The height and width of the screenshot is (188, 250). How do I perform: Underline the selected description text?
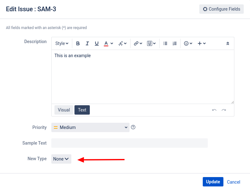click(x=97, y=43)
